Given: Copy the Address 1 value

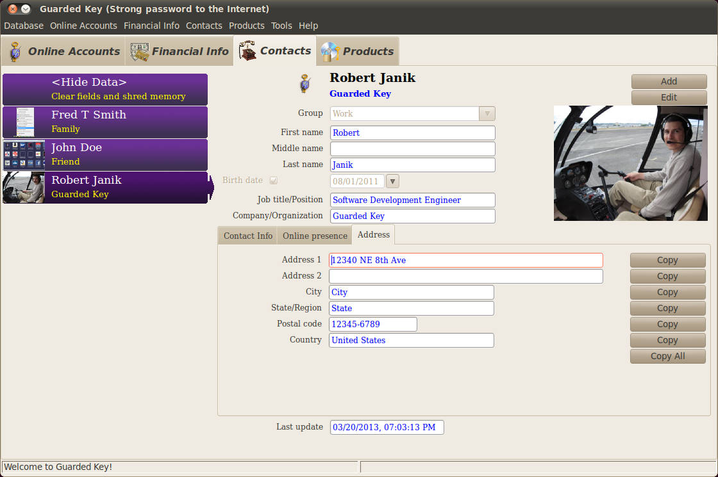Looking at the screenshot, I should (x=667, y=260).
